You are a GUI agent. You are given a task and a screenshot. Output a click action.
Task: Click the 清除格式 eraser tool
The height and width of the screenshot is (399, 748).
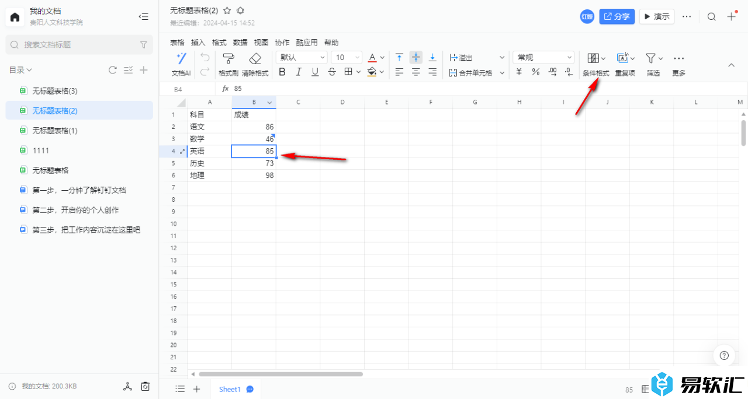[255, 64]
